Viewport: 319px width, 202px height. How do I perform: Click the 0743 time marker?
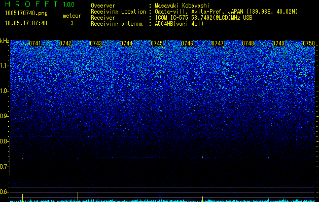click(96, 43)
